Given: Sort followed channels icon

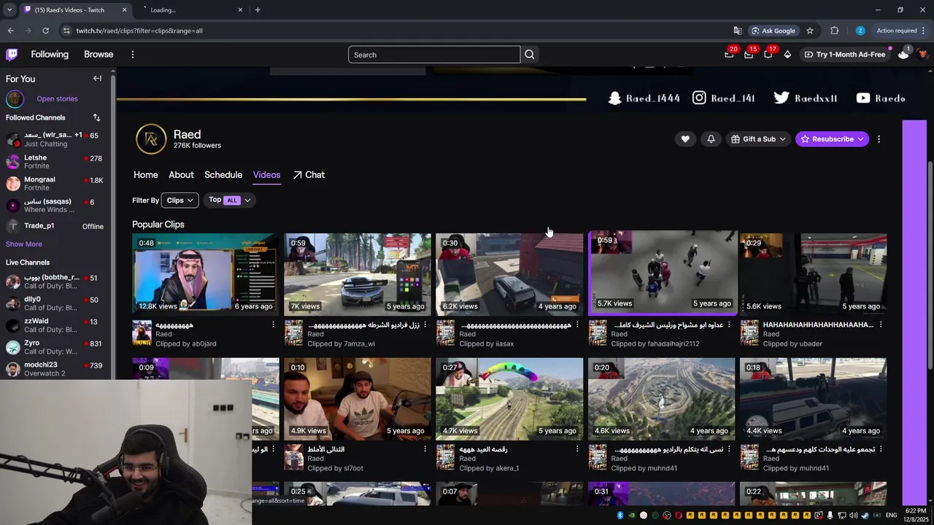Looking at the screenshot, I should pyautogui.click(x=96, y=117).
